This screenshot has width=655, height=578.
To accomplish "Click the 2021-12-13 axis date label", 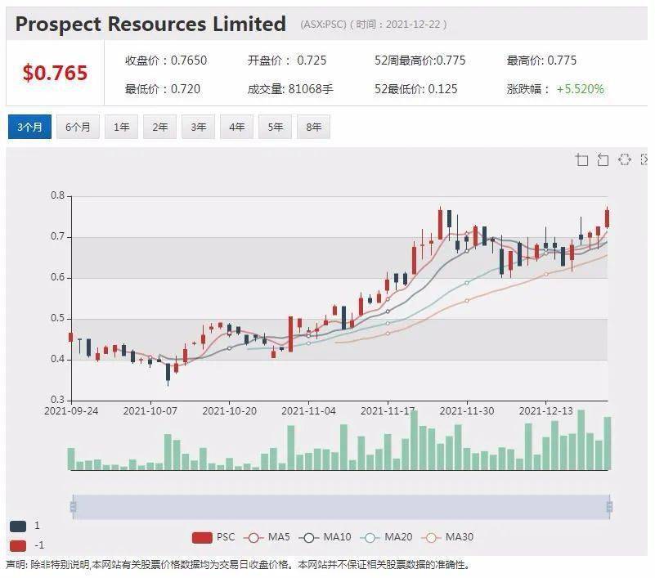I will pos(545,411).
